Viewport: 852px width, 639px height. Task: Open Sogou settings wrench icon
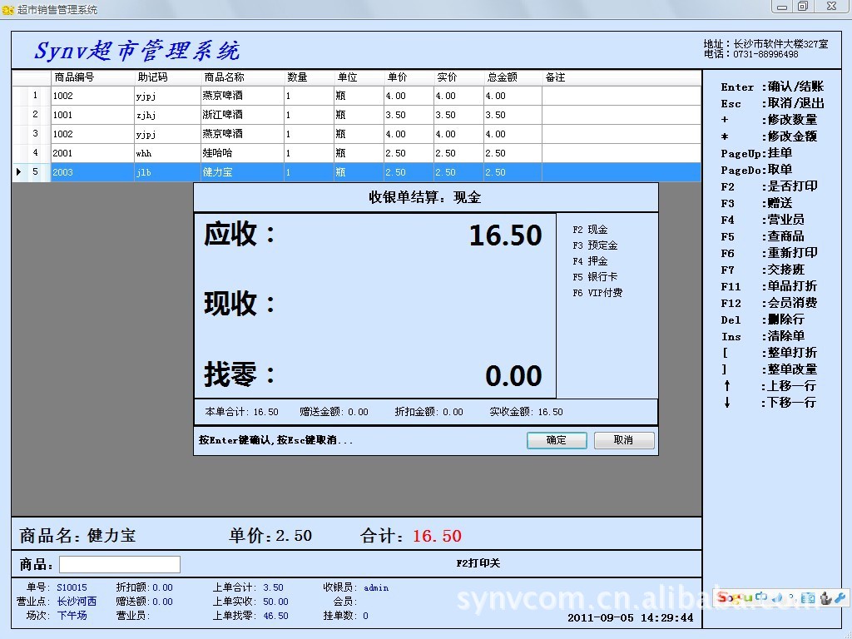(840, 597)
